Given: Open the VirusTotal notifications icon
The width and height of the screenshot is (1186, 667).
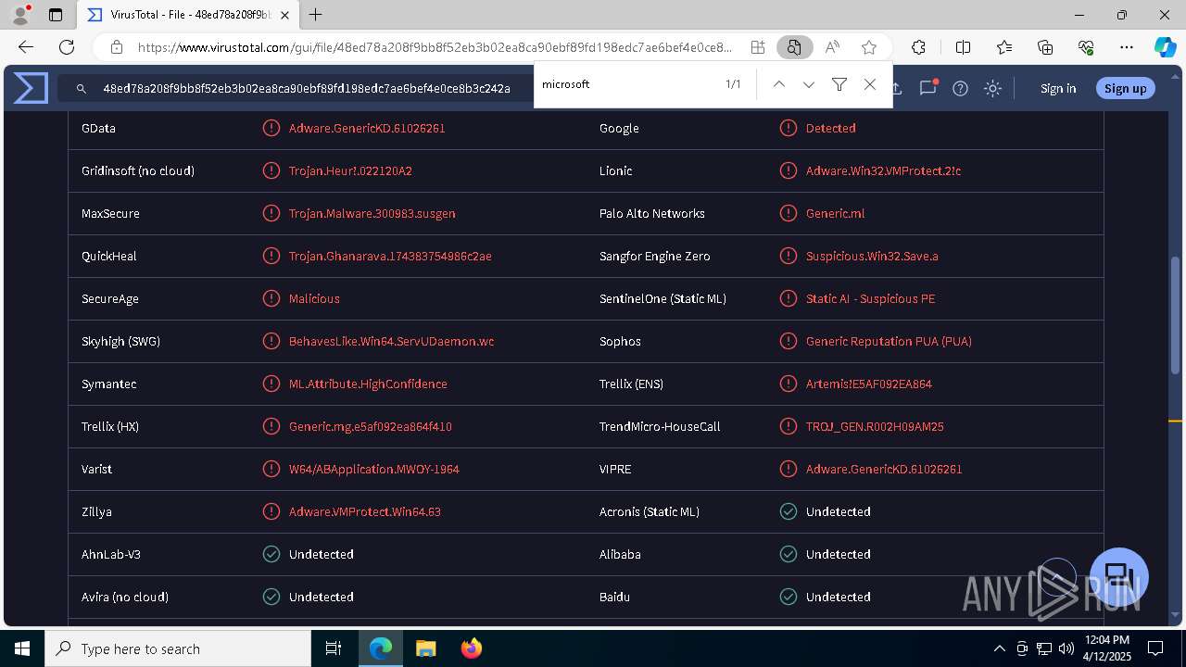Looking at the screenshot, I should point(927,88).
